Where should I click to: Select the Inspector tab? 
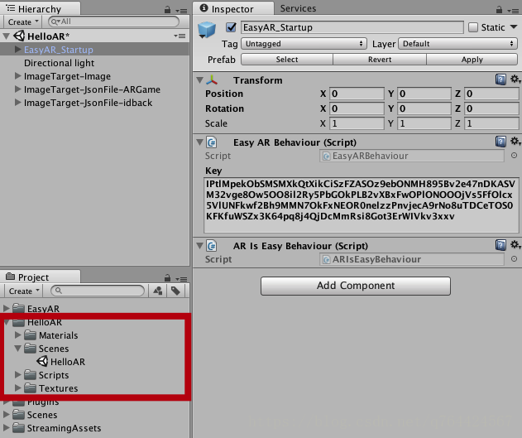[x=233, y=8]
